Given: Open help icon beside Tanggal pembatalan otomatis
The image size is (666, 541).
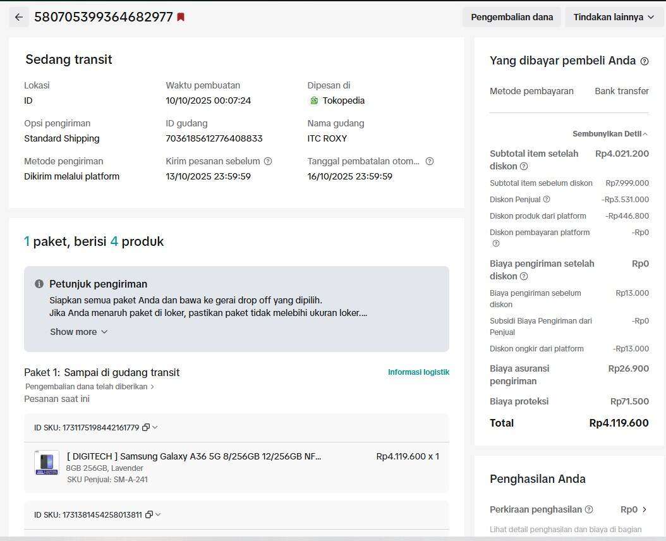Looking at the screenshot, I should (x=430, y=161).
